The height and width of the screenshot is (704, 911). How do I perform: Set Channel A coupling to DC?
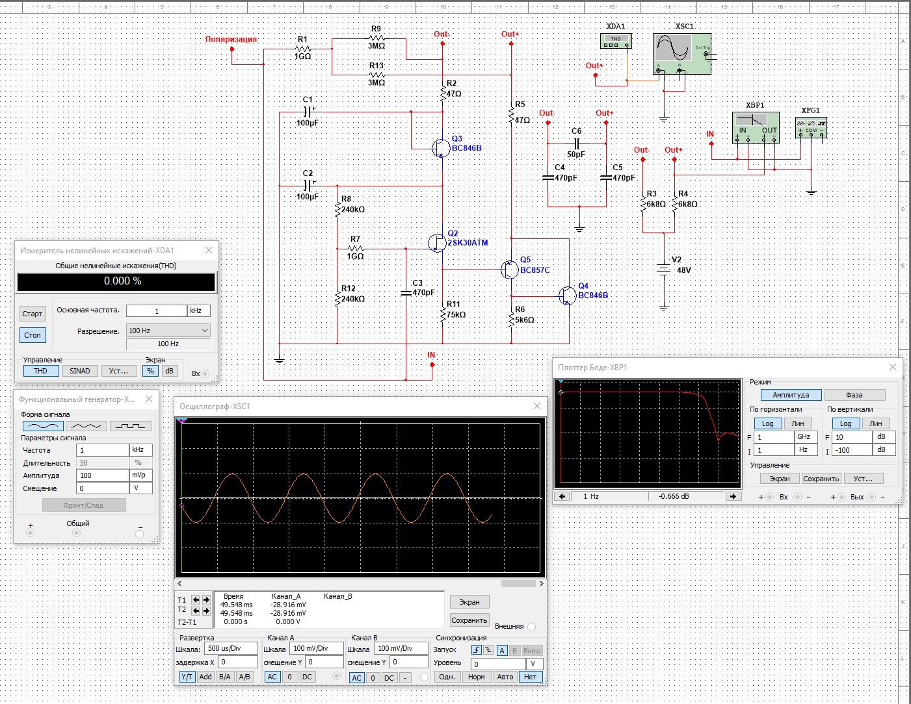(x=307, y=677)
